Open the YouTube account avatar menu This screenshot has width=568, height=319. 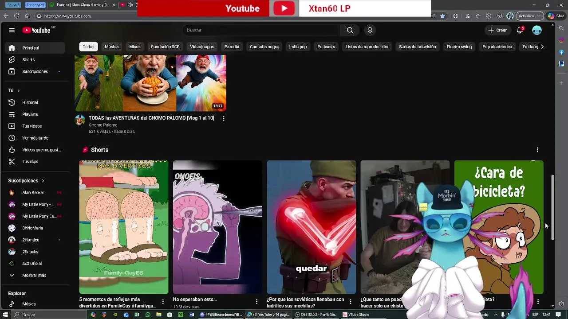point(537,30)
